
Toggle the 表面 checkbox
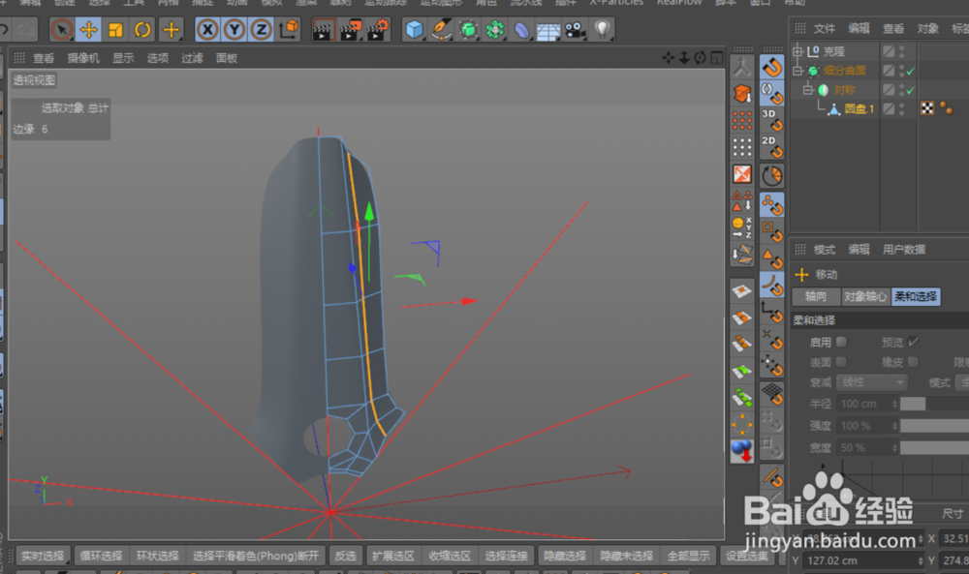point(841,362)
